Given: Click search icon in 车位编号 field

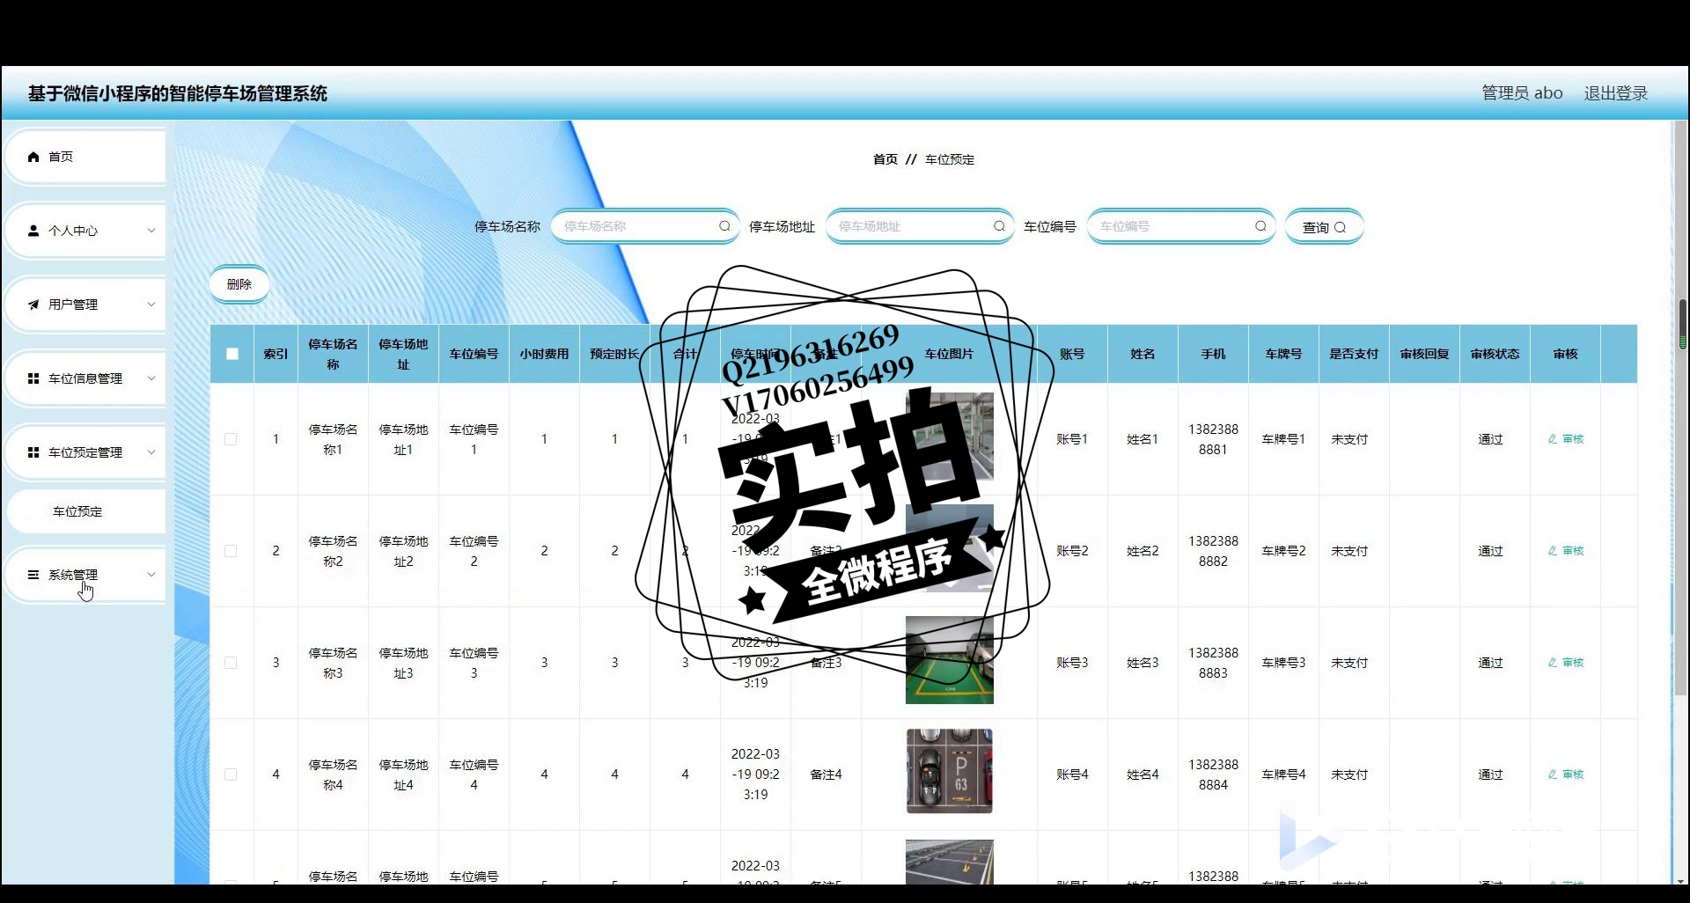Looking at the screenshot, I should [x=1260, y=226].
